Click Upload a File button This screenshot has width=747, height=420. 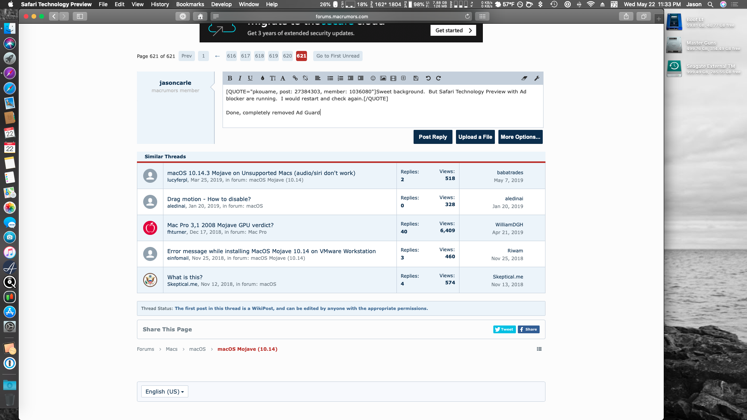(475, 137)
